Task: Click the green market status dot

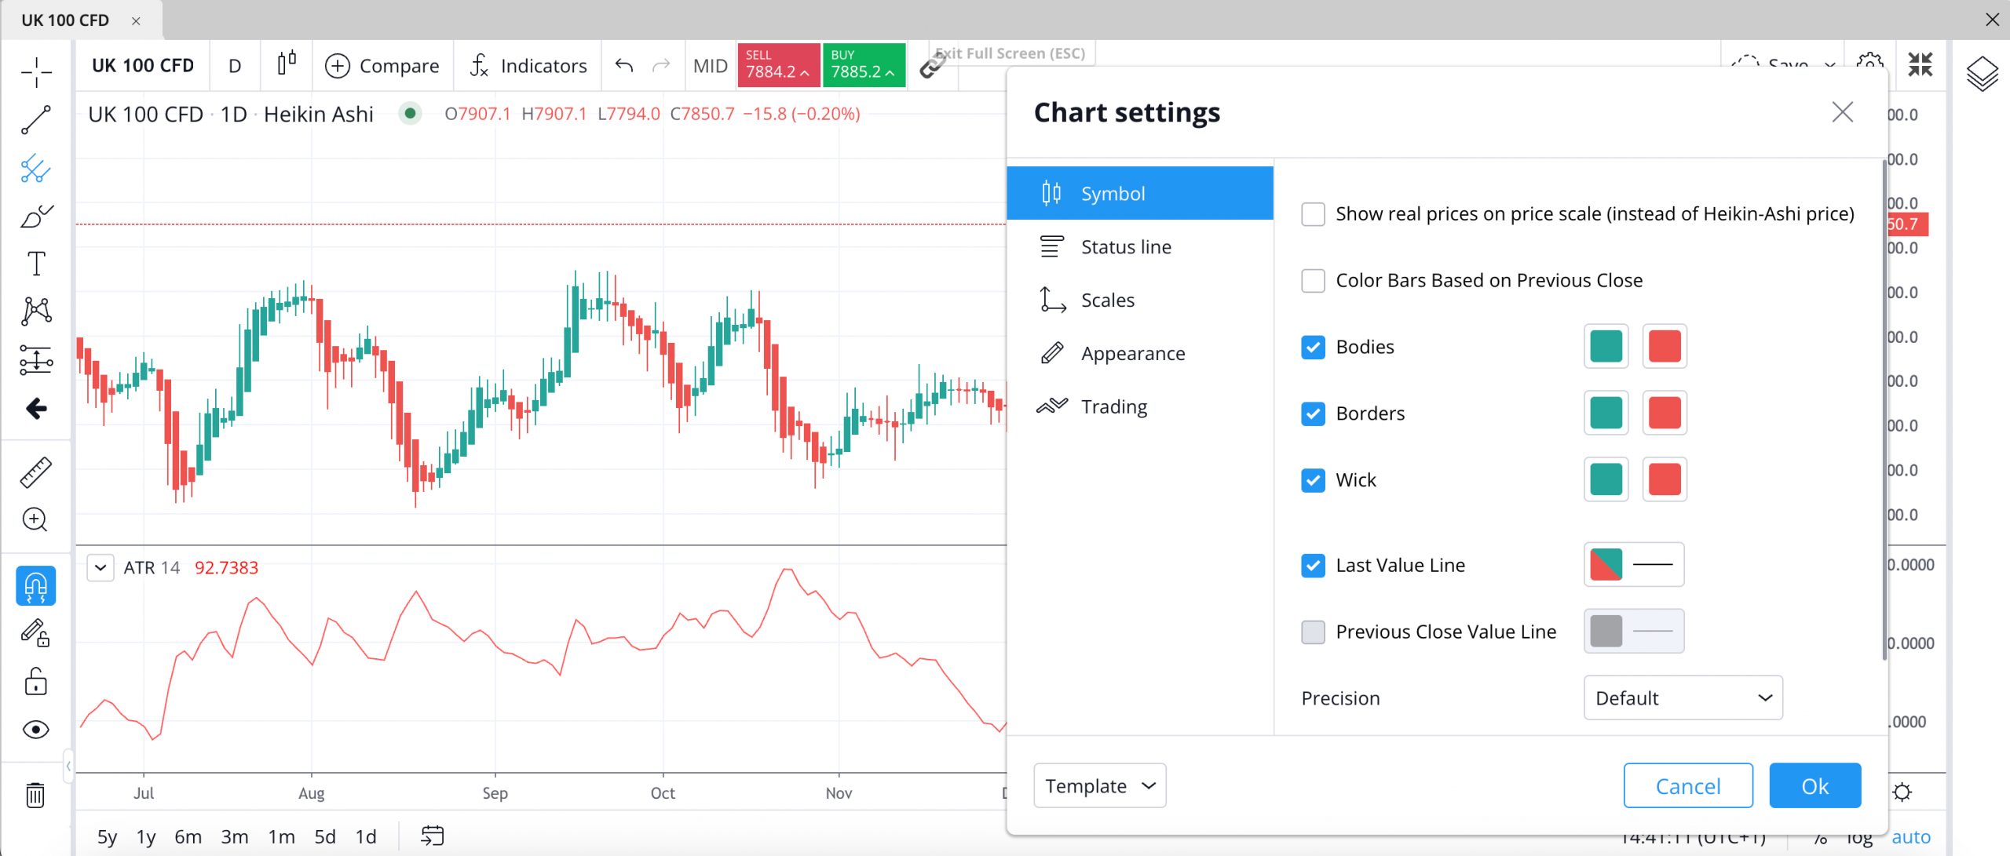Action: coord(410,114)
